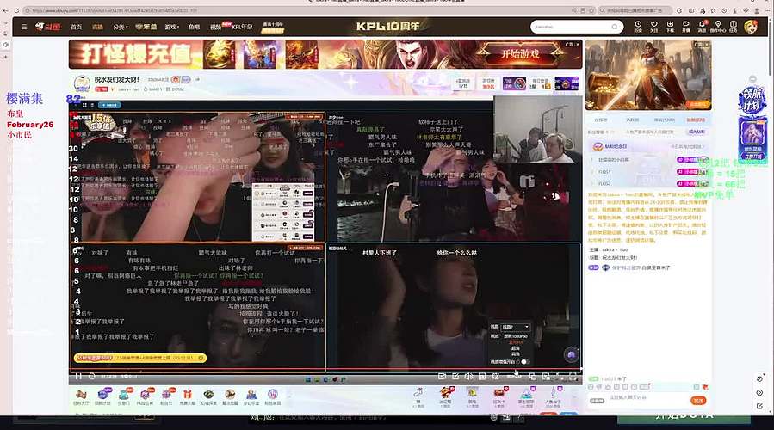Viewport: 774px width, 430px height.
Task: Click the orange 发送 send button
Action: [698, 401]
